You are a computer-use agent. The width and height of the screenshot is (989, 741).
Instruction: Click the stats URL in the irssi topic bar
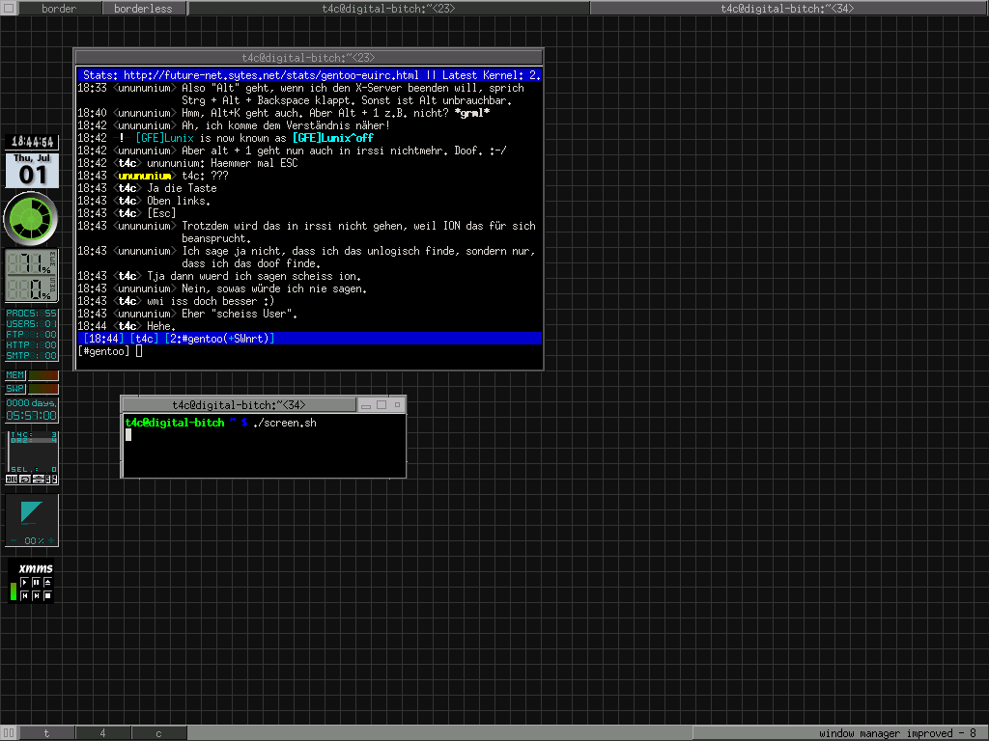click(x=271, y=75)
